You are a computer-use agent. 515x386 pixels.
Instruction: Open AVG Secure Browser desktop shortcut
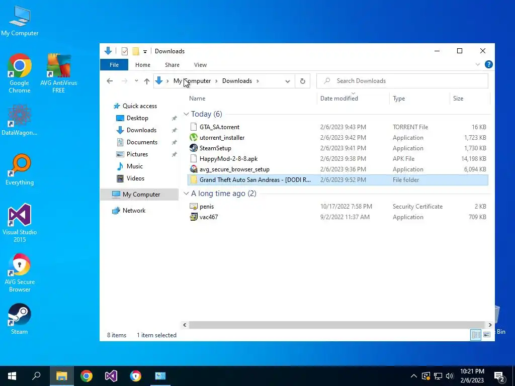coord(20,273)
